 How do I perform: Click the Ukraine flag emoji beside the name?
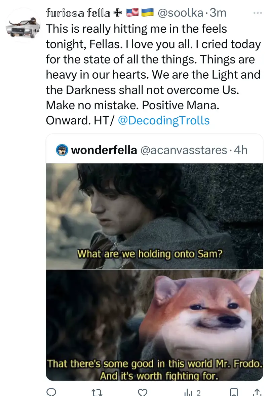[x=148, y=13]
